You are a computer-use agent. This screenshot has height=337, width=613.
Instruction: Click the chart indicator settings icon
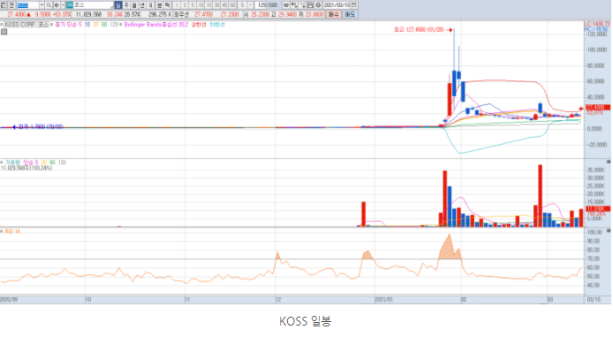[x=294, y=5]
